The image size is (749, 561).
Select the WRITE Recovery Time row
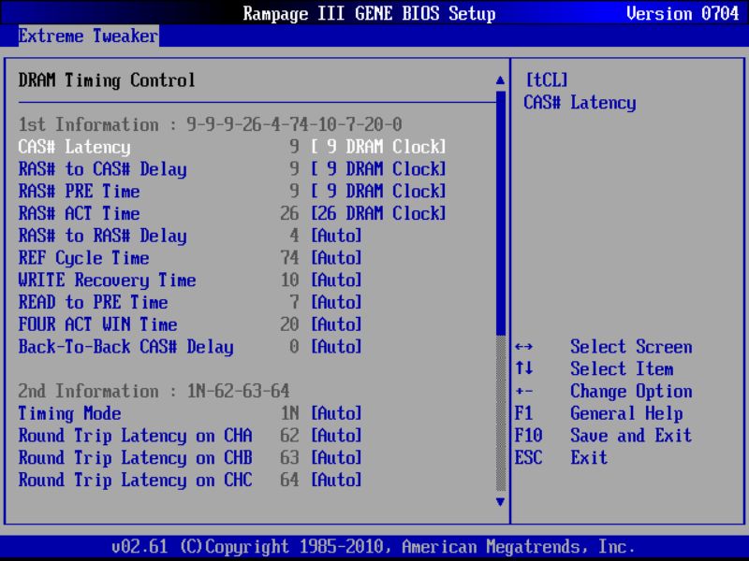[107, 280]
